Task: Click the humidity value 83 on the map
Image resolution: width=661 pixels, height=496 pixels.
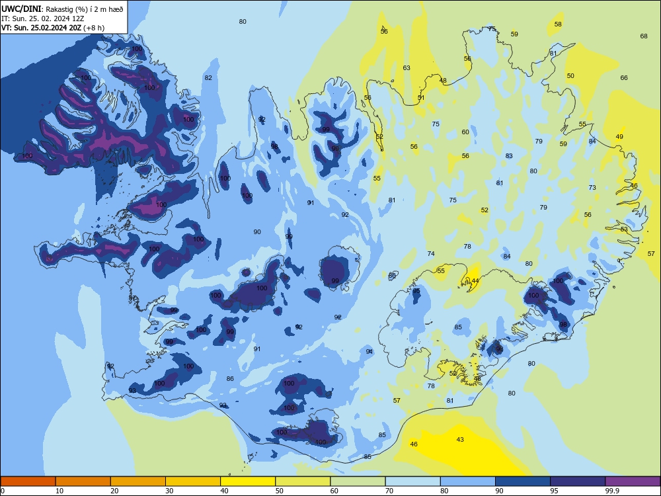Action: pos(509,155)
